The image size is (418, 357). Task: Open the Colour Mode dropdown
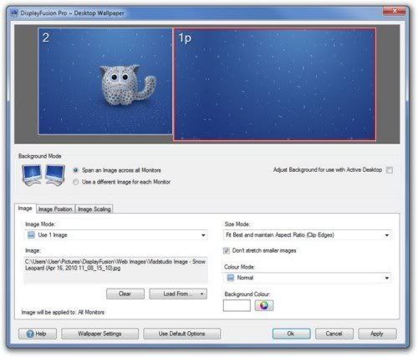point(387,278)
